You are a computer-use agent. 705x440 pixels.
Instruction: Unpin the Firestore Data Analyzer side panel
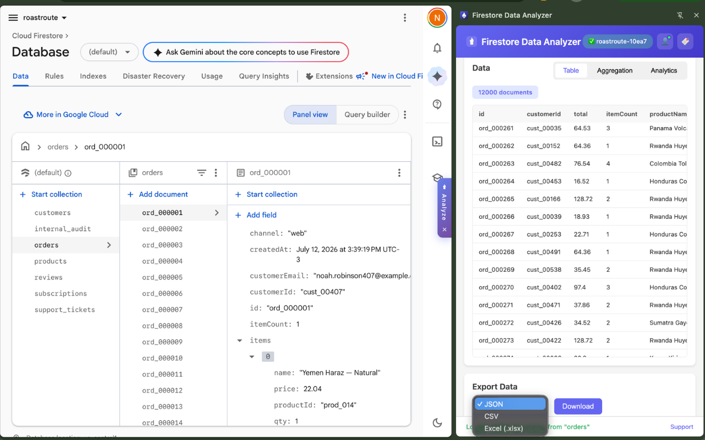tap(680, 15)
